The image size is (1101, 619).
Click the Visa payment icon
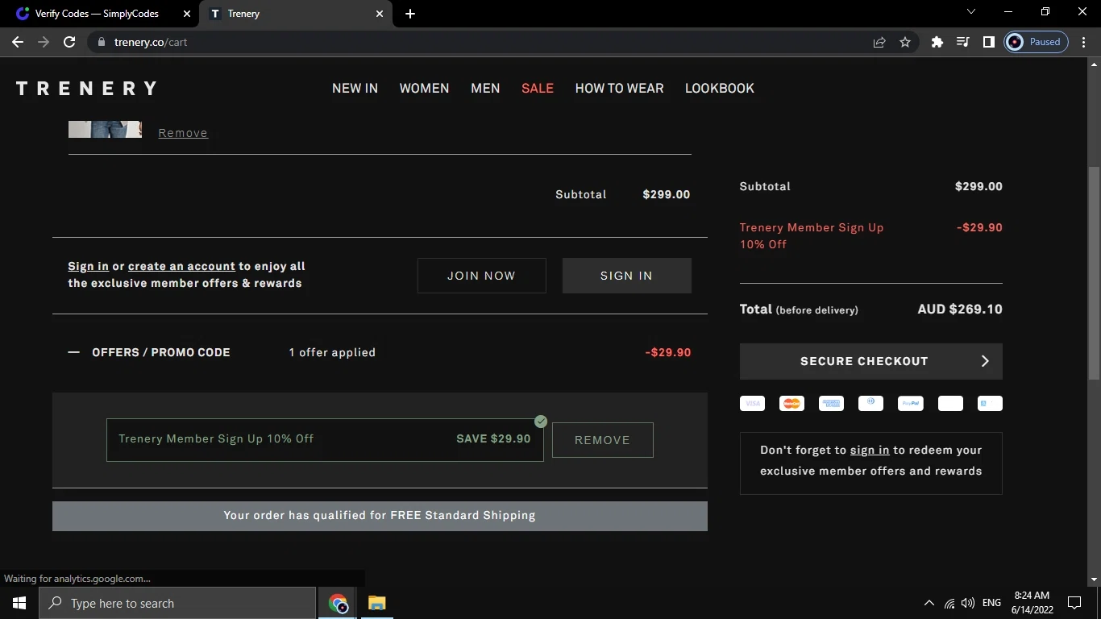pyautogui.click(x=752, y=404)
